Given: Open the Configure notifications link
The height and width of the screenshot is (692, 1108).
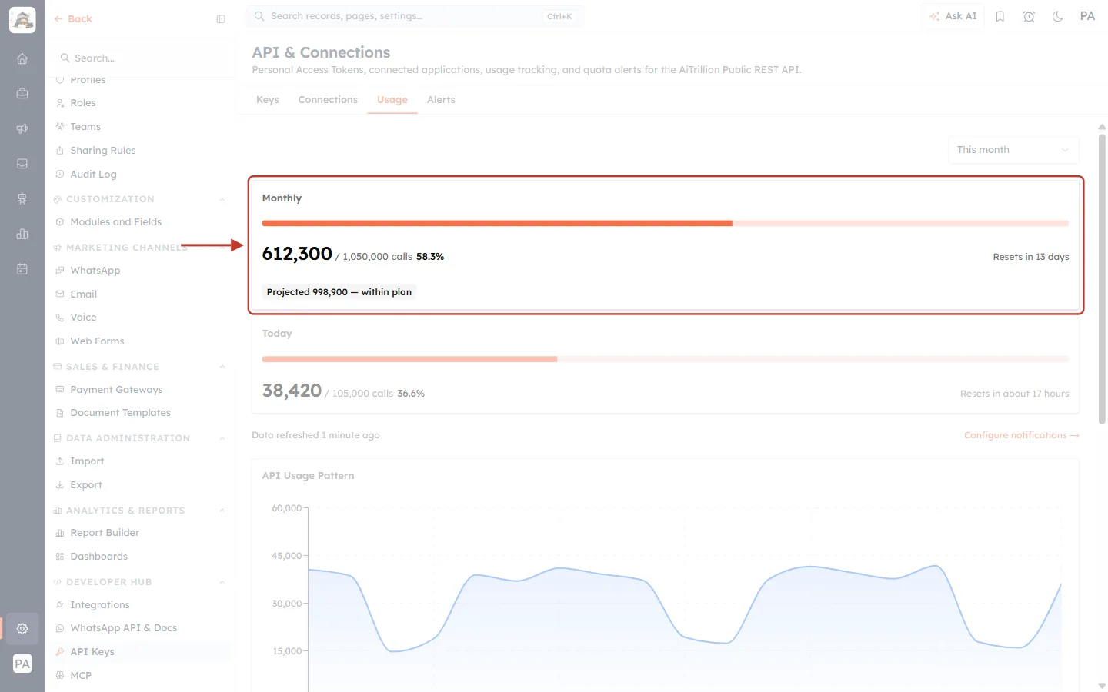Looking at the screenshot, I should (1021, 435).
